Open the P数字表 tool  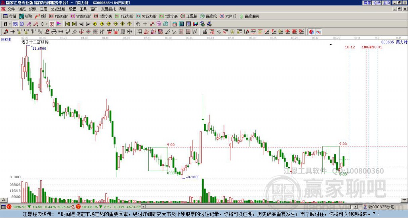103,16
